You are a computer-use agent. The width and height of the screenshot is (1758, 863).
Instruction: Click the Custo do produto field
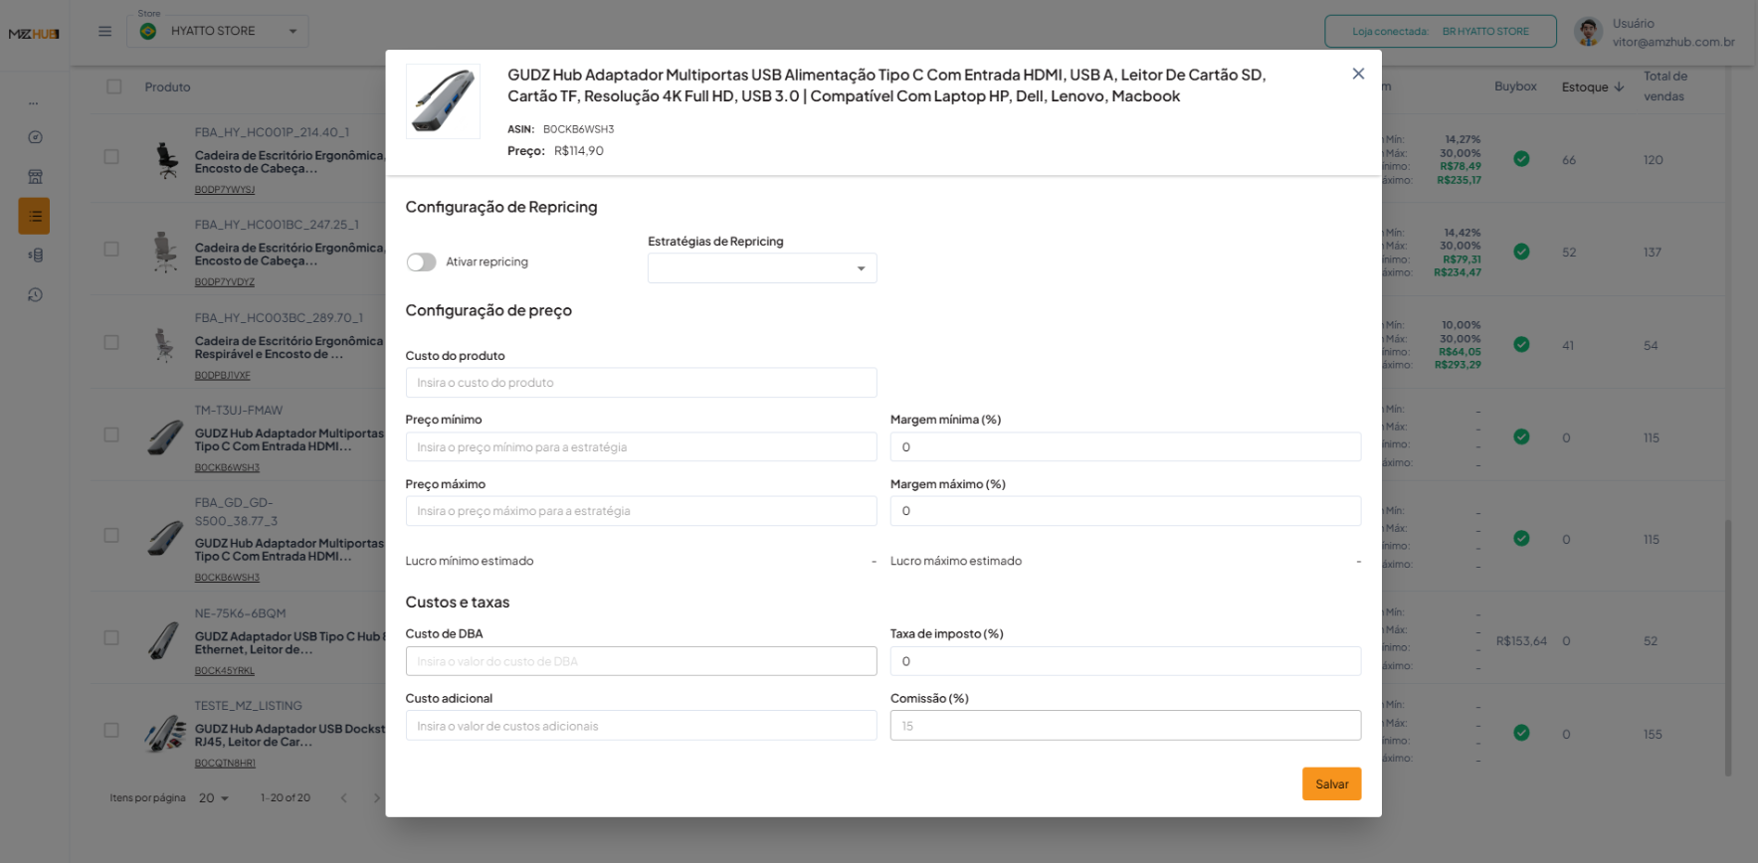(x=641, y=383)
